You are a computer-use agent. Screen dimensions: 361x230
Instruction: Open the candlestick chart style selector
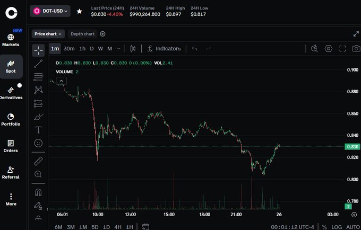point(133,49)
